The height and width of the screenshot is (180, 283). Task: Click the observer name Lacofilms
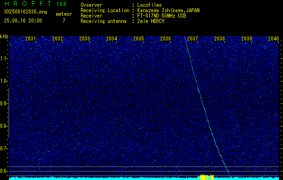[149, 5]
